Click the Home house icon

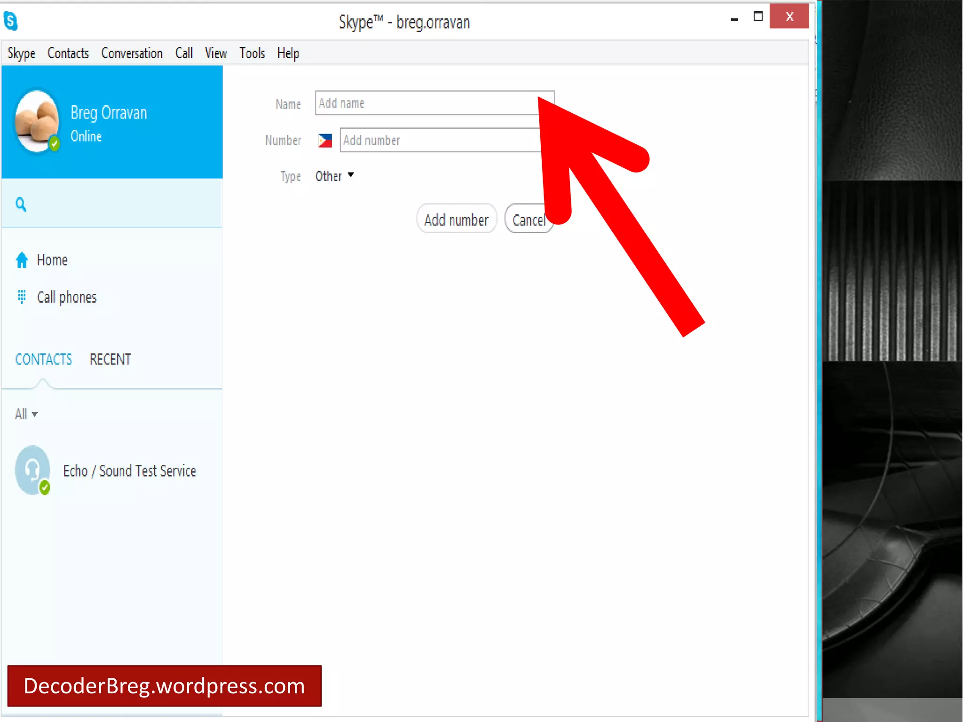(22, 260)
